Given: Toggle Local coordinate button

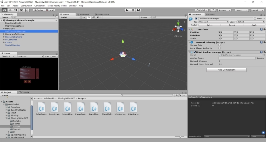Looking at the screenshot, I should [x=50, y=10].
